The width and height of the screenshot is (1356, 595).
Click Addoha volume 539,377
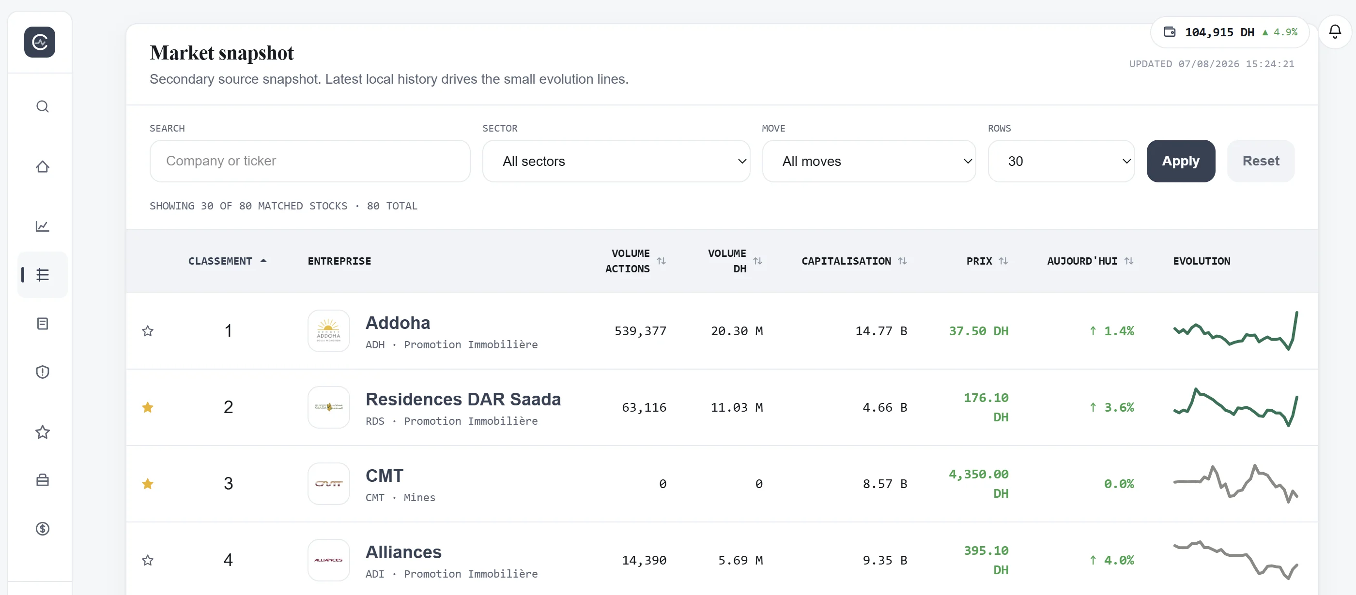[x=640, y=331]
